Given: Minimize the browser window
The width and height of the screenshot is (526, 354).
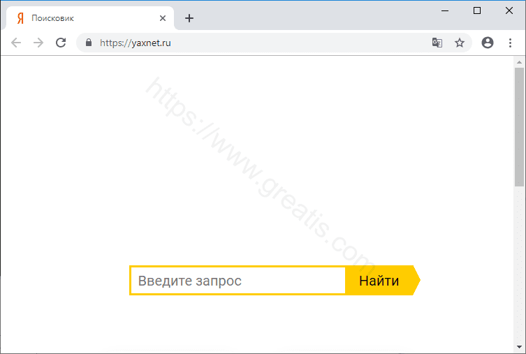Looking at the screenshot, I should 445,10.
